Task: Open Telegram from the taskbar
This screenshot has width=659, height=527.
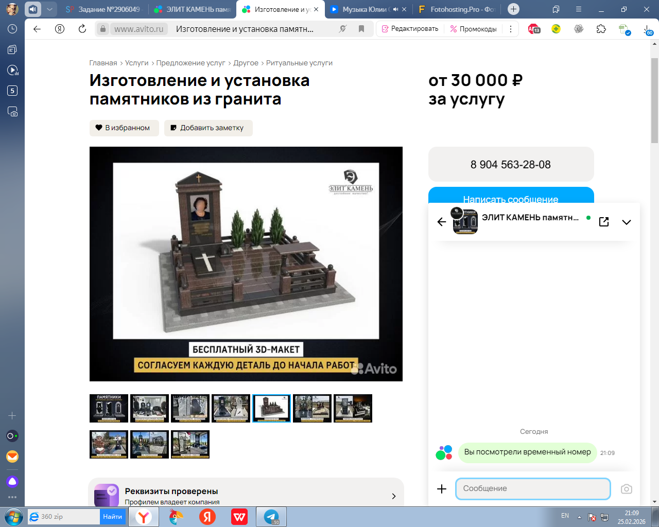Action: coord(271,517)
